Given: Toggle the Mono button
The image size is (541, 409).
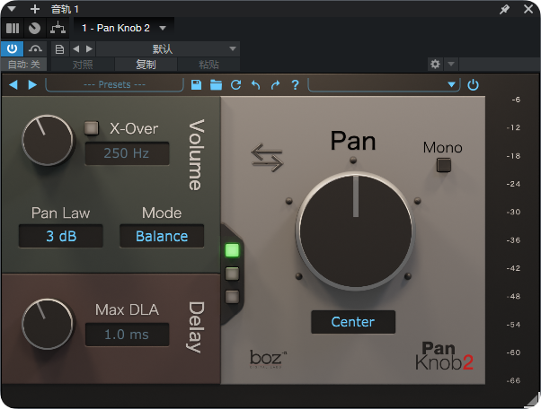Looking at the screenshot, I should point(444,165).
